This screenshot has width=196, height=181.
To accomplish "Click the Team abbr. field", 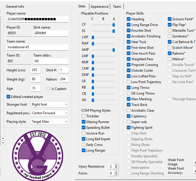I will (51, 61).
